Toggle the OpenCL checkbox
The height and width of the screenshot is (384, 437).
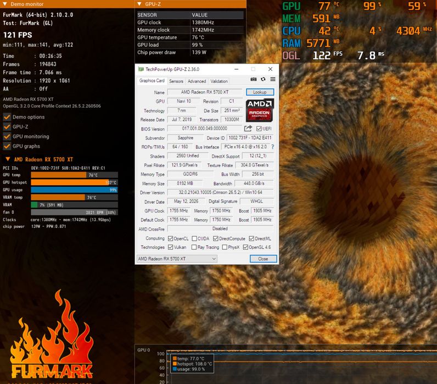tap(171, 239)
